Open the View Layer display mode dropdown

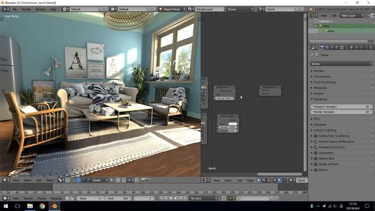point(352,16)
